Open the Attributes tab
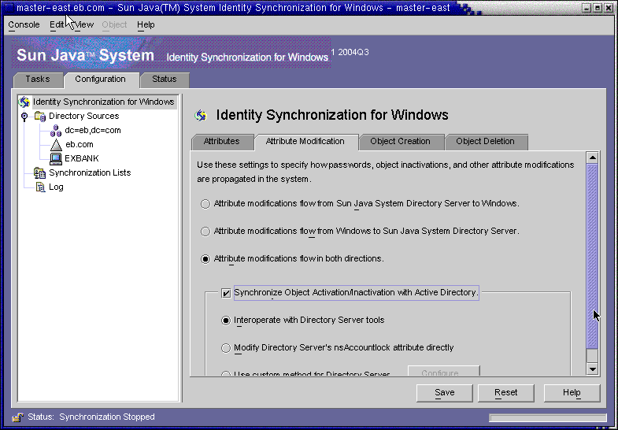The image size is (618, 430). (x=222, y=142)
